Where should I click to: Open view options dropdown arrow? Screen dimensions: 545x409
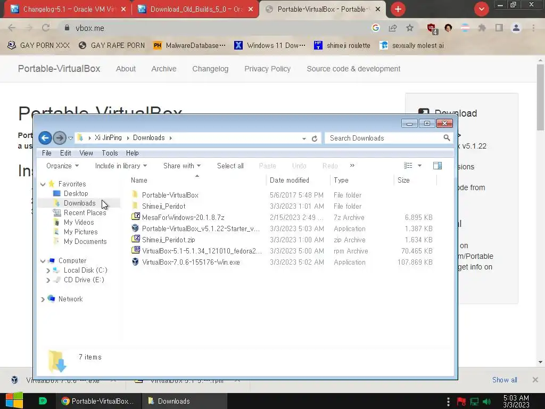coord(419,166)
